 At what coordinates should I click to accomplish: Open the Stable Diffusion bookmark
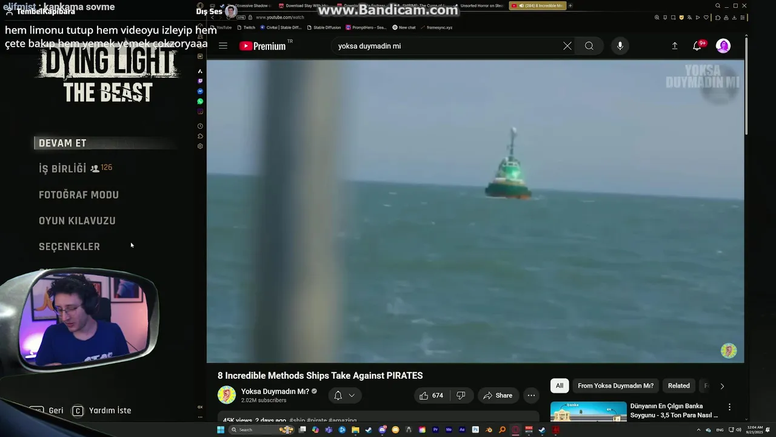pyautogui.click(x=324, y=27)
